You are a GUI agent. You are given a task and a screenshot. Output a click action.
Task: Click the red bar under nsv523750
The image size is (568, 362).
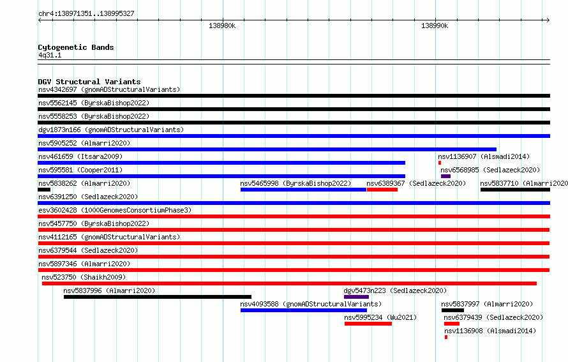289,283
